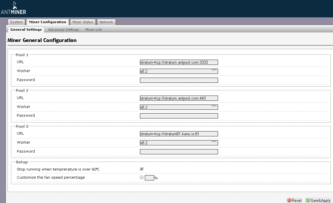Image resolution: width=333 pixels, height=203 pixels.
Task: Enable customize fan speed percentage checkbox
Action: coord(142,177)
